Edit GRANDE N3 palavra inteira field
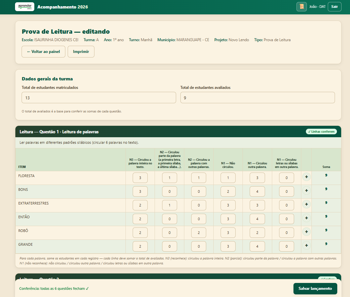Image resolution: width=350 pixels, height=297 pixels. (140, 246)
